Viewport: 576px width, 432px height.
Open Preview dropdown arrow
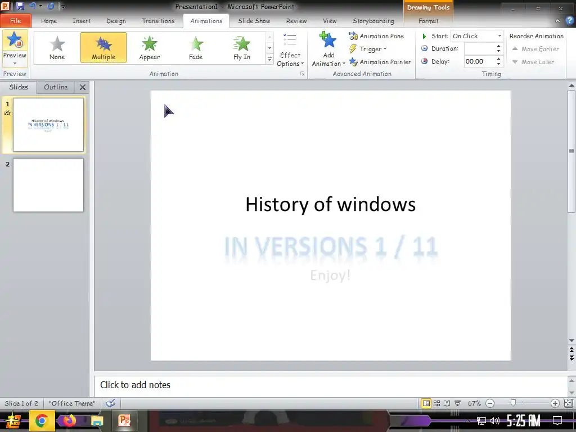pyautogui.click(x=15, y=64)
